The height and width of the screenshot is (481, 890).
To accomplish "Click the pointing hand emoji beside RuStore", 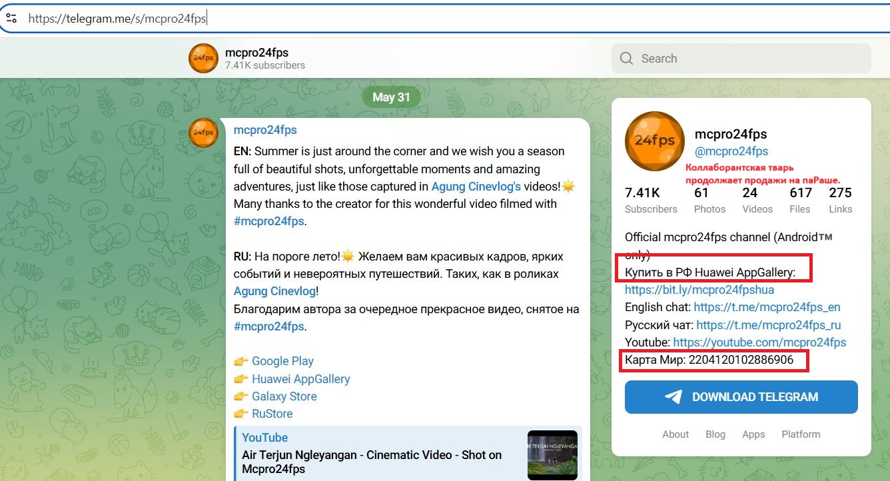I will 240,414.
